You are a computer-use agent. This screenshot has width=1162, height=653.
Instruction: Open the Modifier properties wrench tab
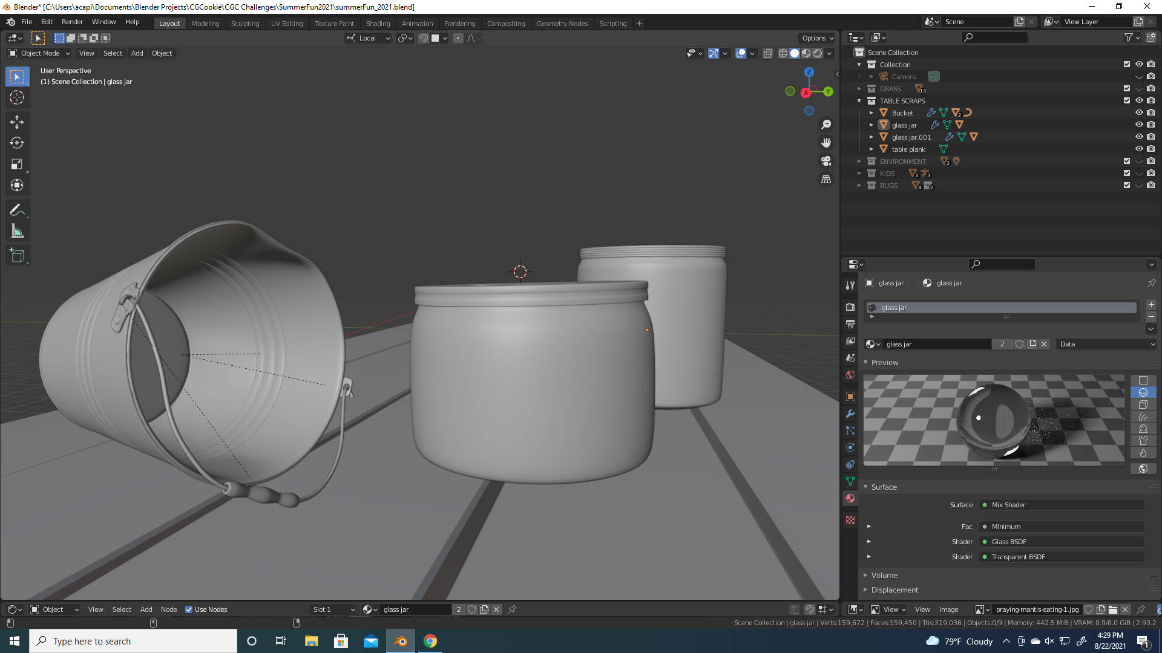pos(850,414)
